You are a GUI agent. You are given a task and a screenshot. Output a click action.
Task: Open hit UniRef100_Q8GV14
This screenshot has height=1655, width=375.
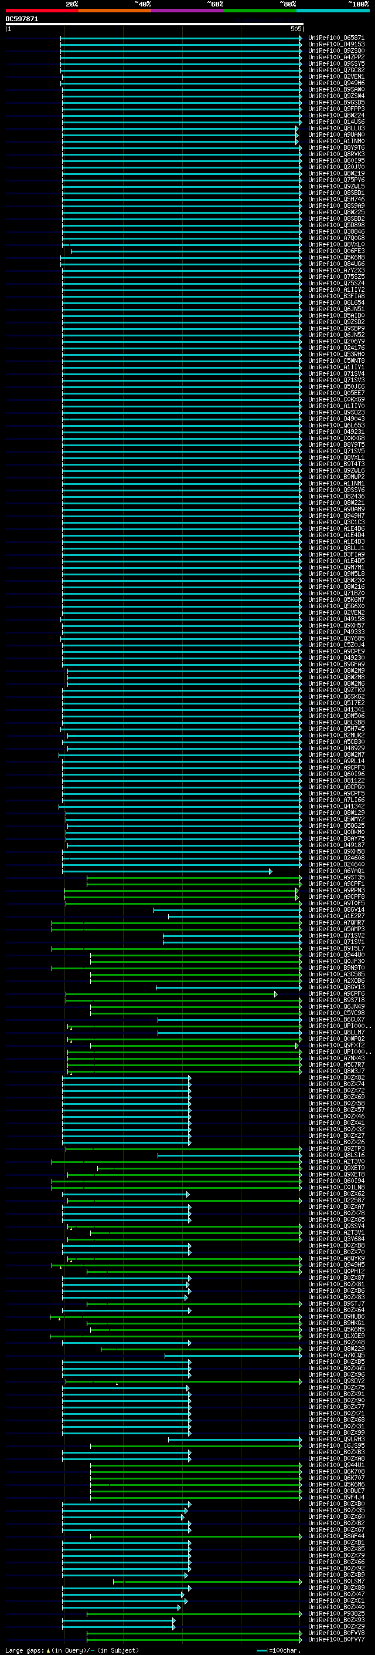[336, 910]
